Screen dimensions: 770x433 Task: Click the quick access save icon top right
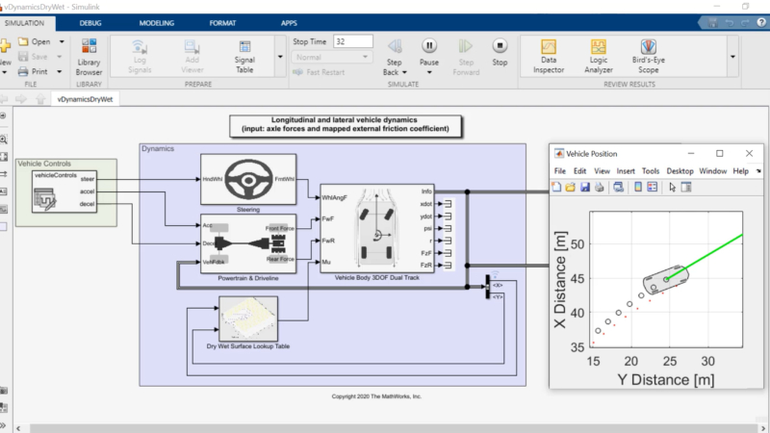[713, 22]
